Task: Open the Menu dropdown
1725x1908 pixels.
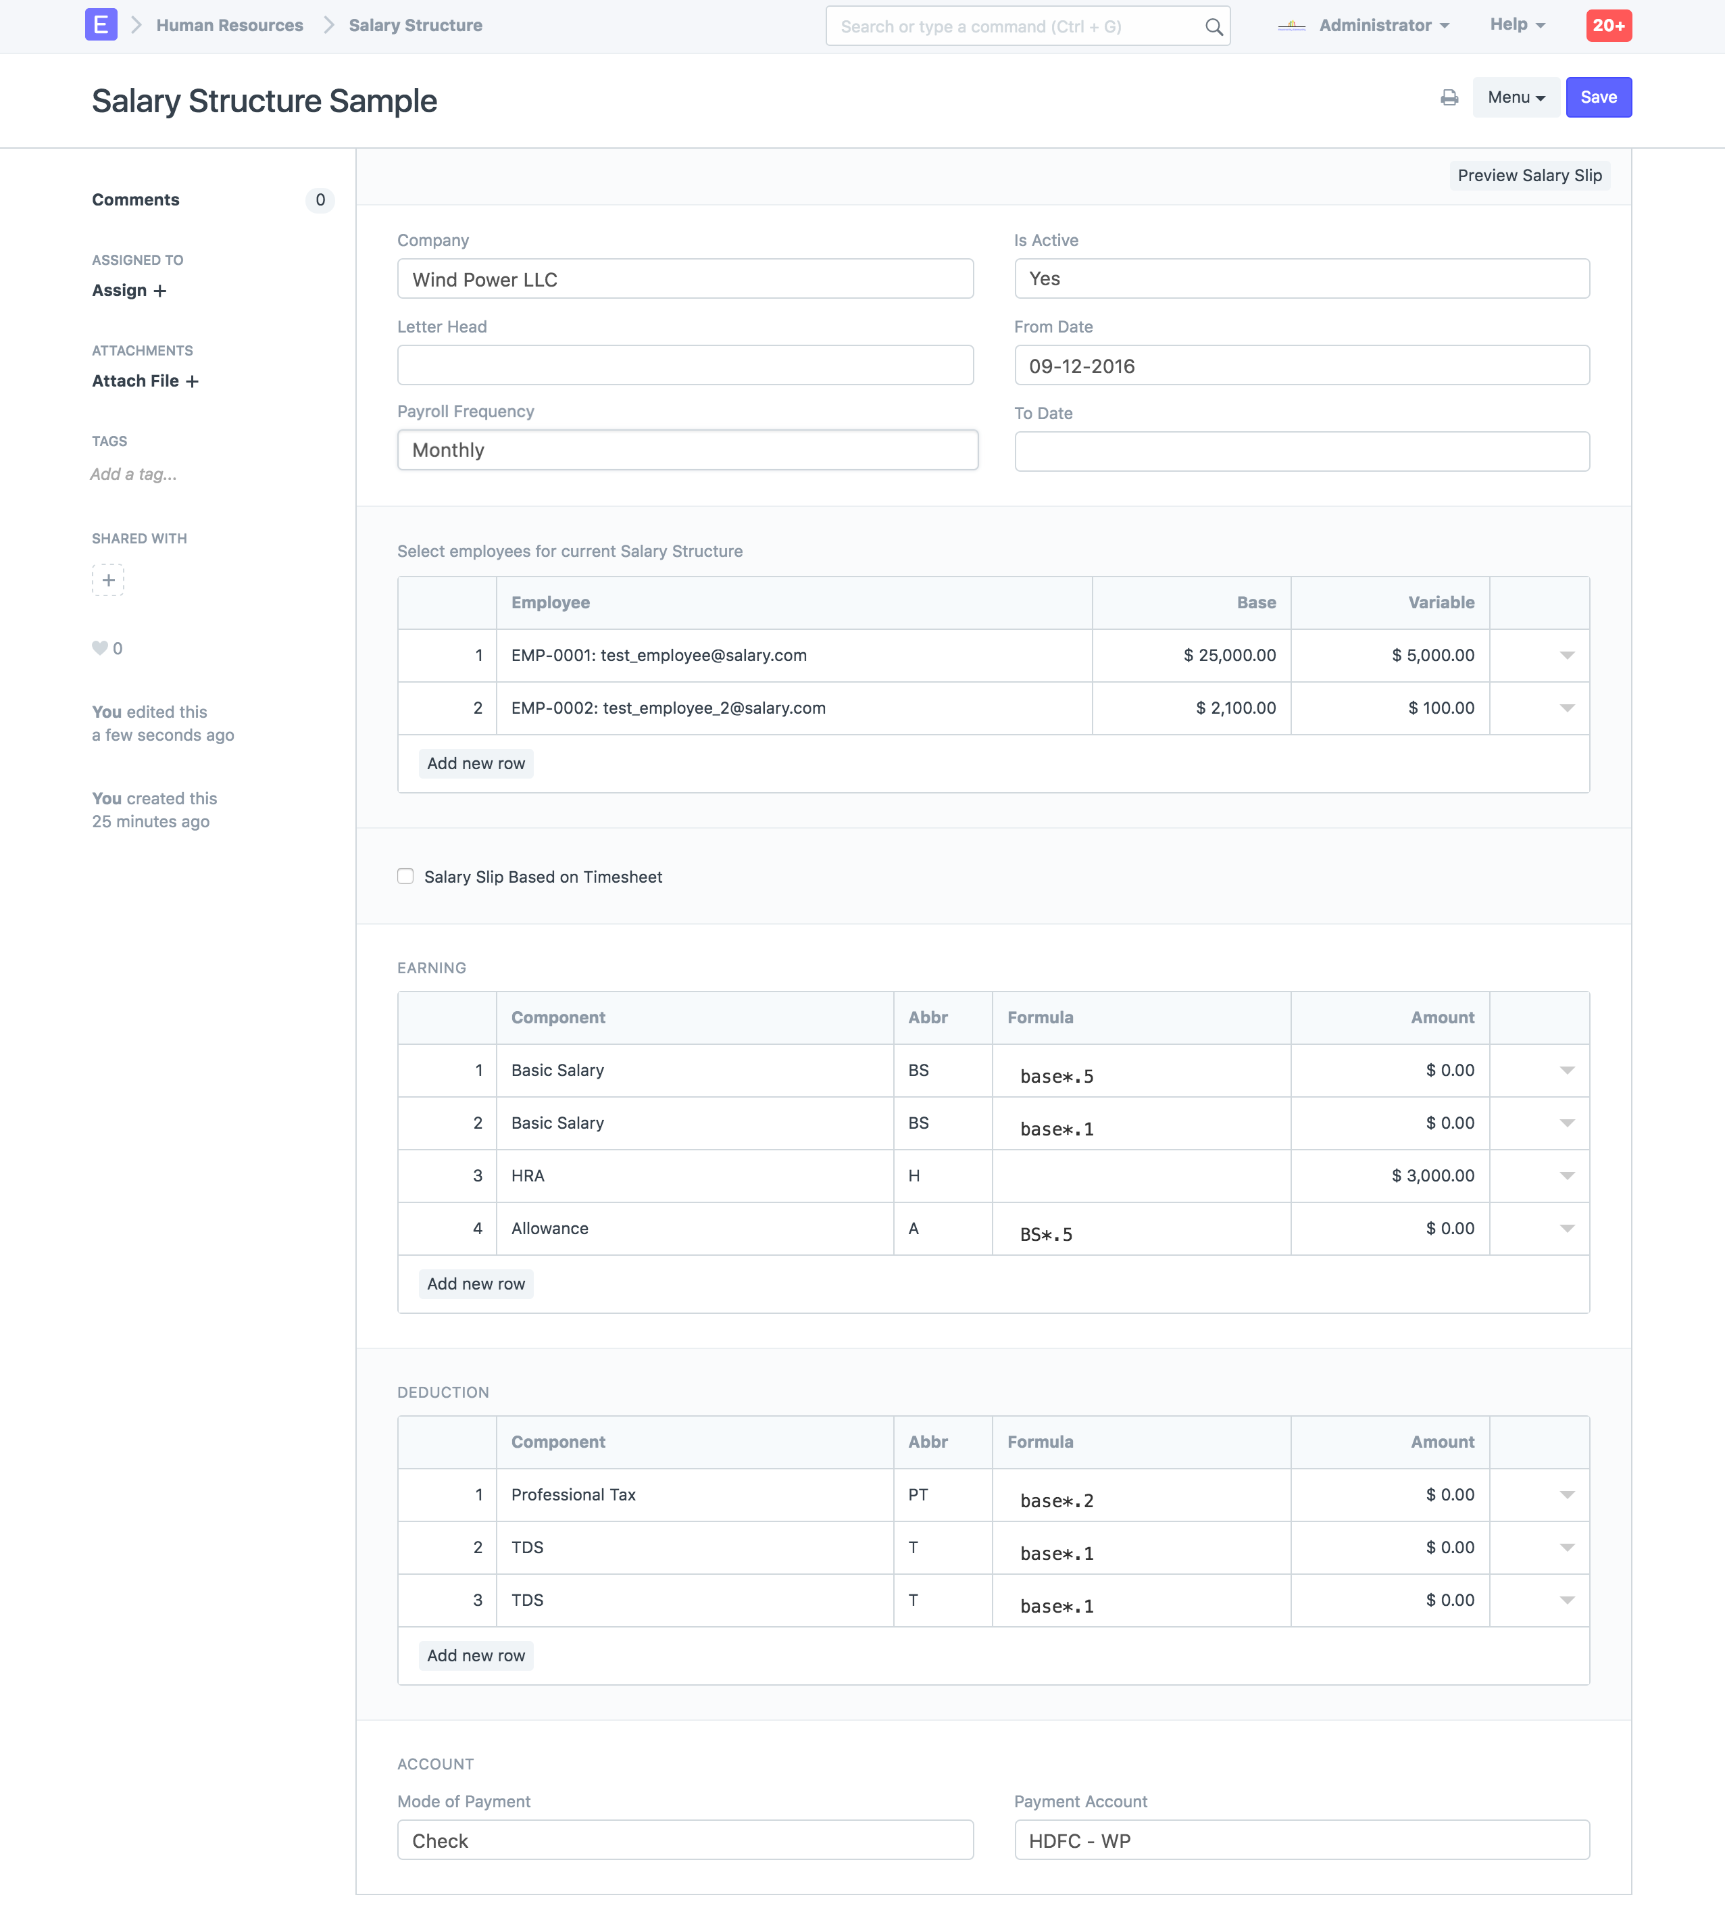Action: 1515,97
